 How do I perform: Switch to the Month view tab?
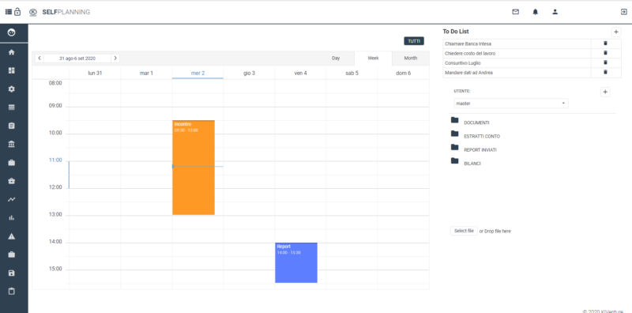tap(410, 58)
